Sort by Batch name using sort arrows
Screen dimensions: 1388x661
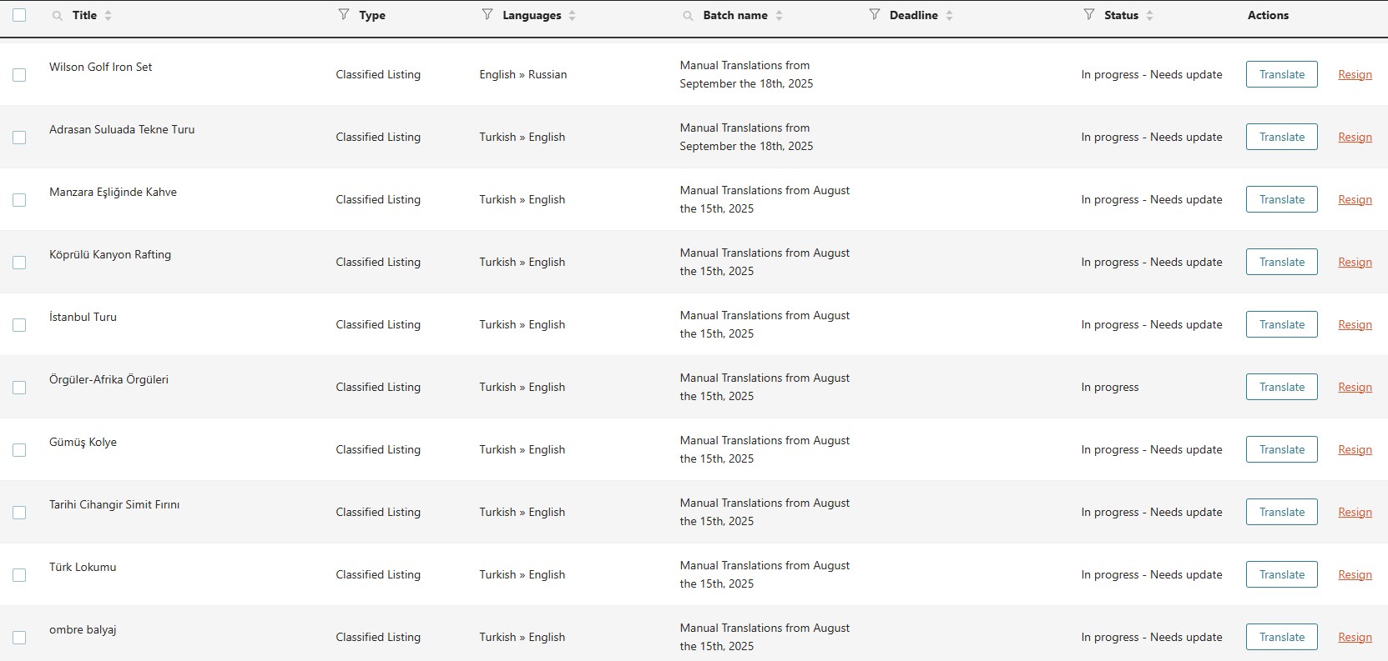pyautogui.click(x=779, y=16)
